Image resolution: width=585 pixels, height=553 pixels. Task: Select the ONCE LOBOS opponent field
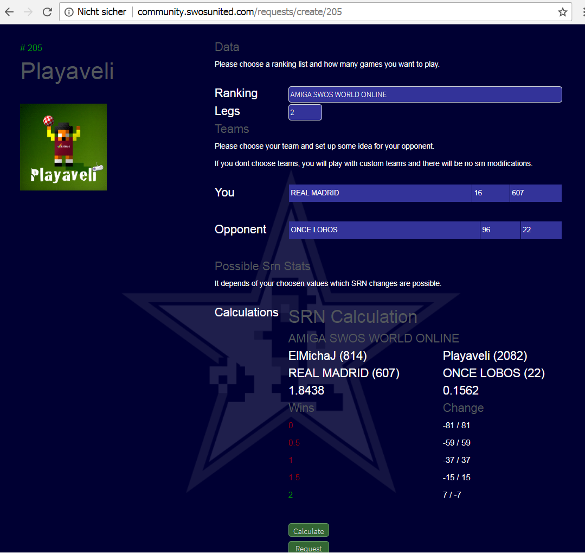384,230
